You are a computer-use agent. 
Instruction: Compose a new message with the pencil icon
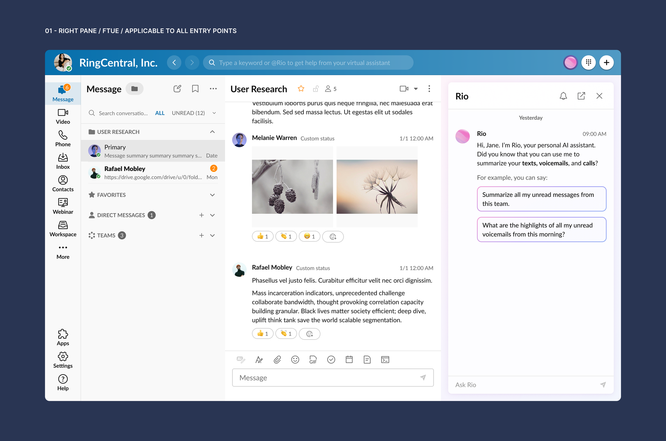[x=177, y=89]
